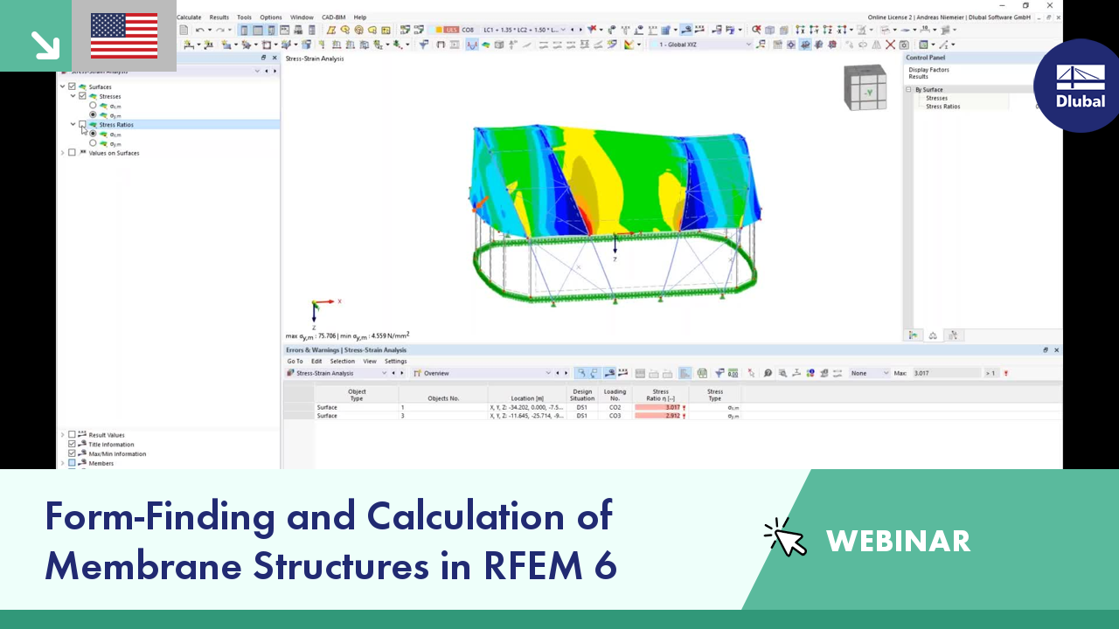
Task: Open the Window menu
Action: click(x=302, y=17)
